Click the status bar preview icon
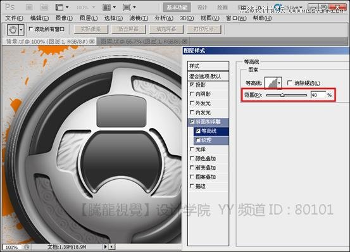 (x=27, y=247)
